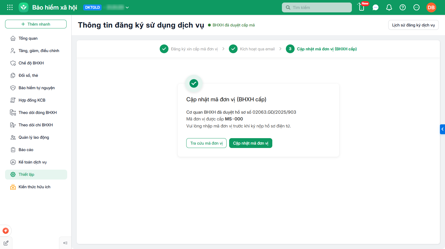Image resolution: width=445 pixels, height=249 pixels.
Task: Open the chat messages icon
Action: coord(375,7)
